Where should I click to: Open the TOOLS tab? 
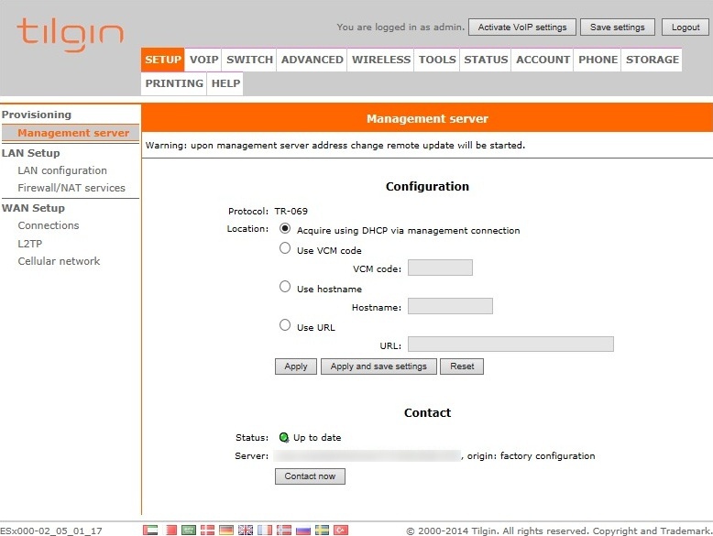click(x=437, y=60)
